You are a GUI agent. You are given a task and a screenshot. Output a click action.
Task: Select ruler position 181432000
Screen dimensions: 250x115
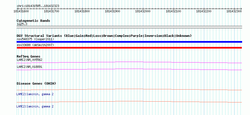tap(143, 11)
